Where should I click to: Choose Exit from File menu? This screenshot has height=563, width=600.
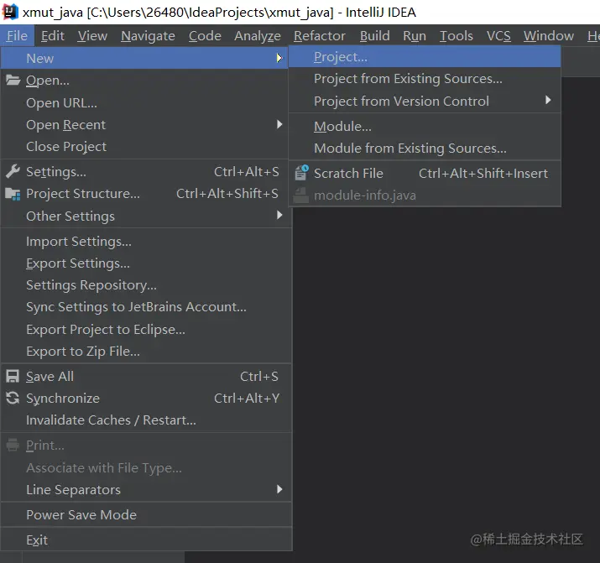tap(146, 540)
